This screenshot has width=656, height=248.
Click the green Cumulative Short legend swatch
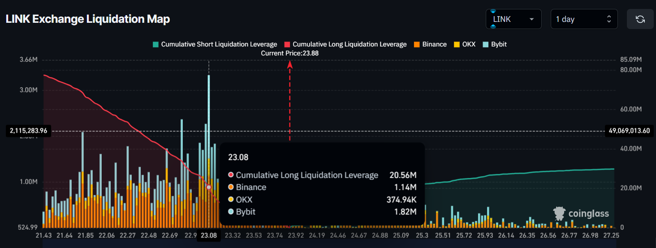(x=155, y=44)
